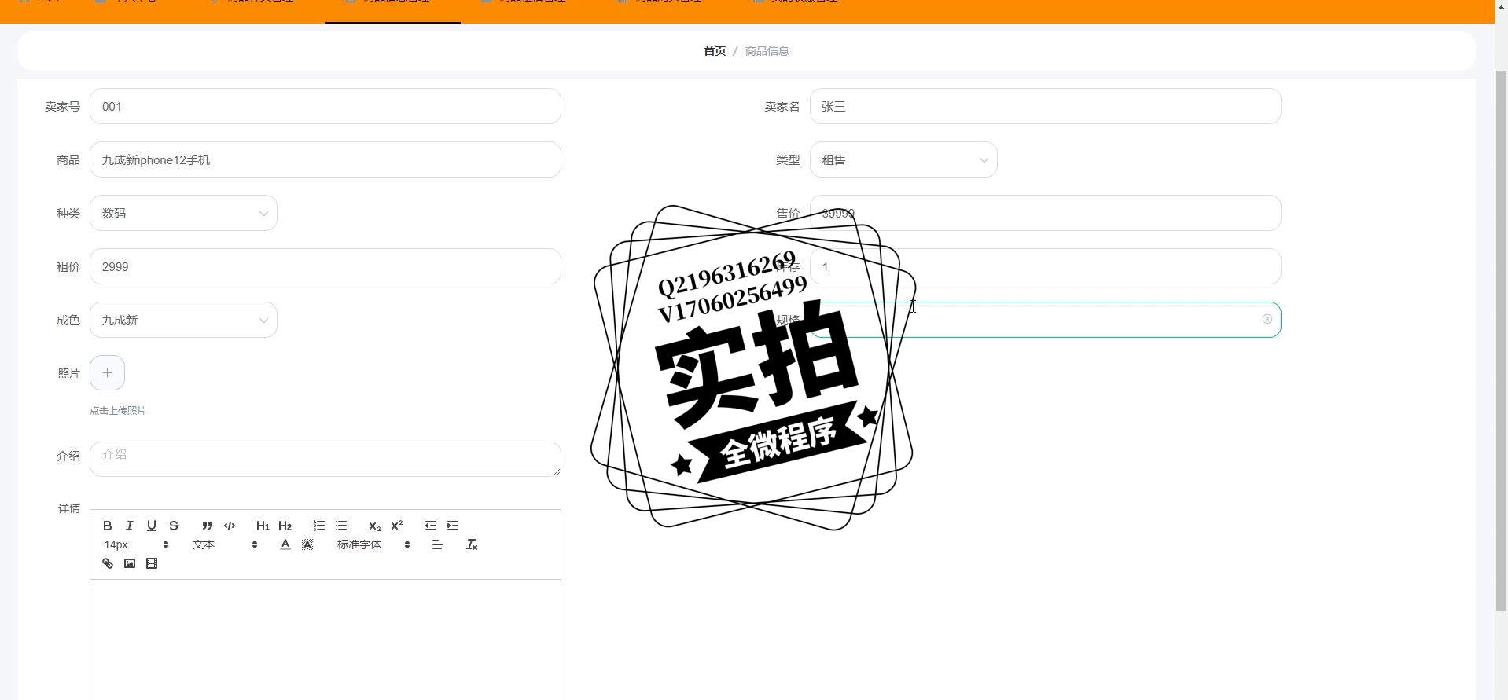Image resolution: width=1508 pixels, height=700 pixels.
Task: Toggle underline formatting in editor toolbar
Action: [x=152, y=526]
